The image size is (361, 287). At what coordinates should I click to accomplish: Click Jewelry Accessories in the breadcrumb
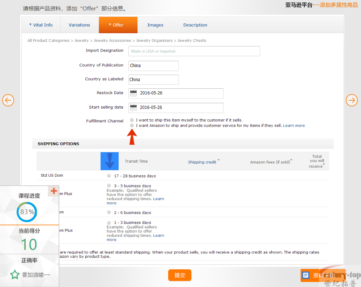pyautogui.click(x=112, y=40)
